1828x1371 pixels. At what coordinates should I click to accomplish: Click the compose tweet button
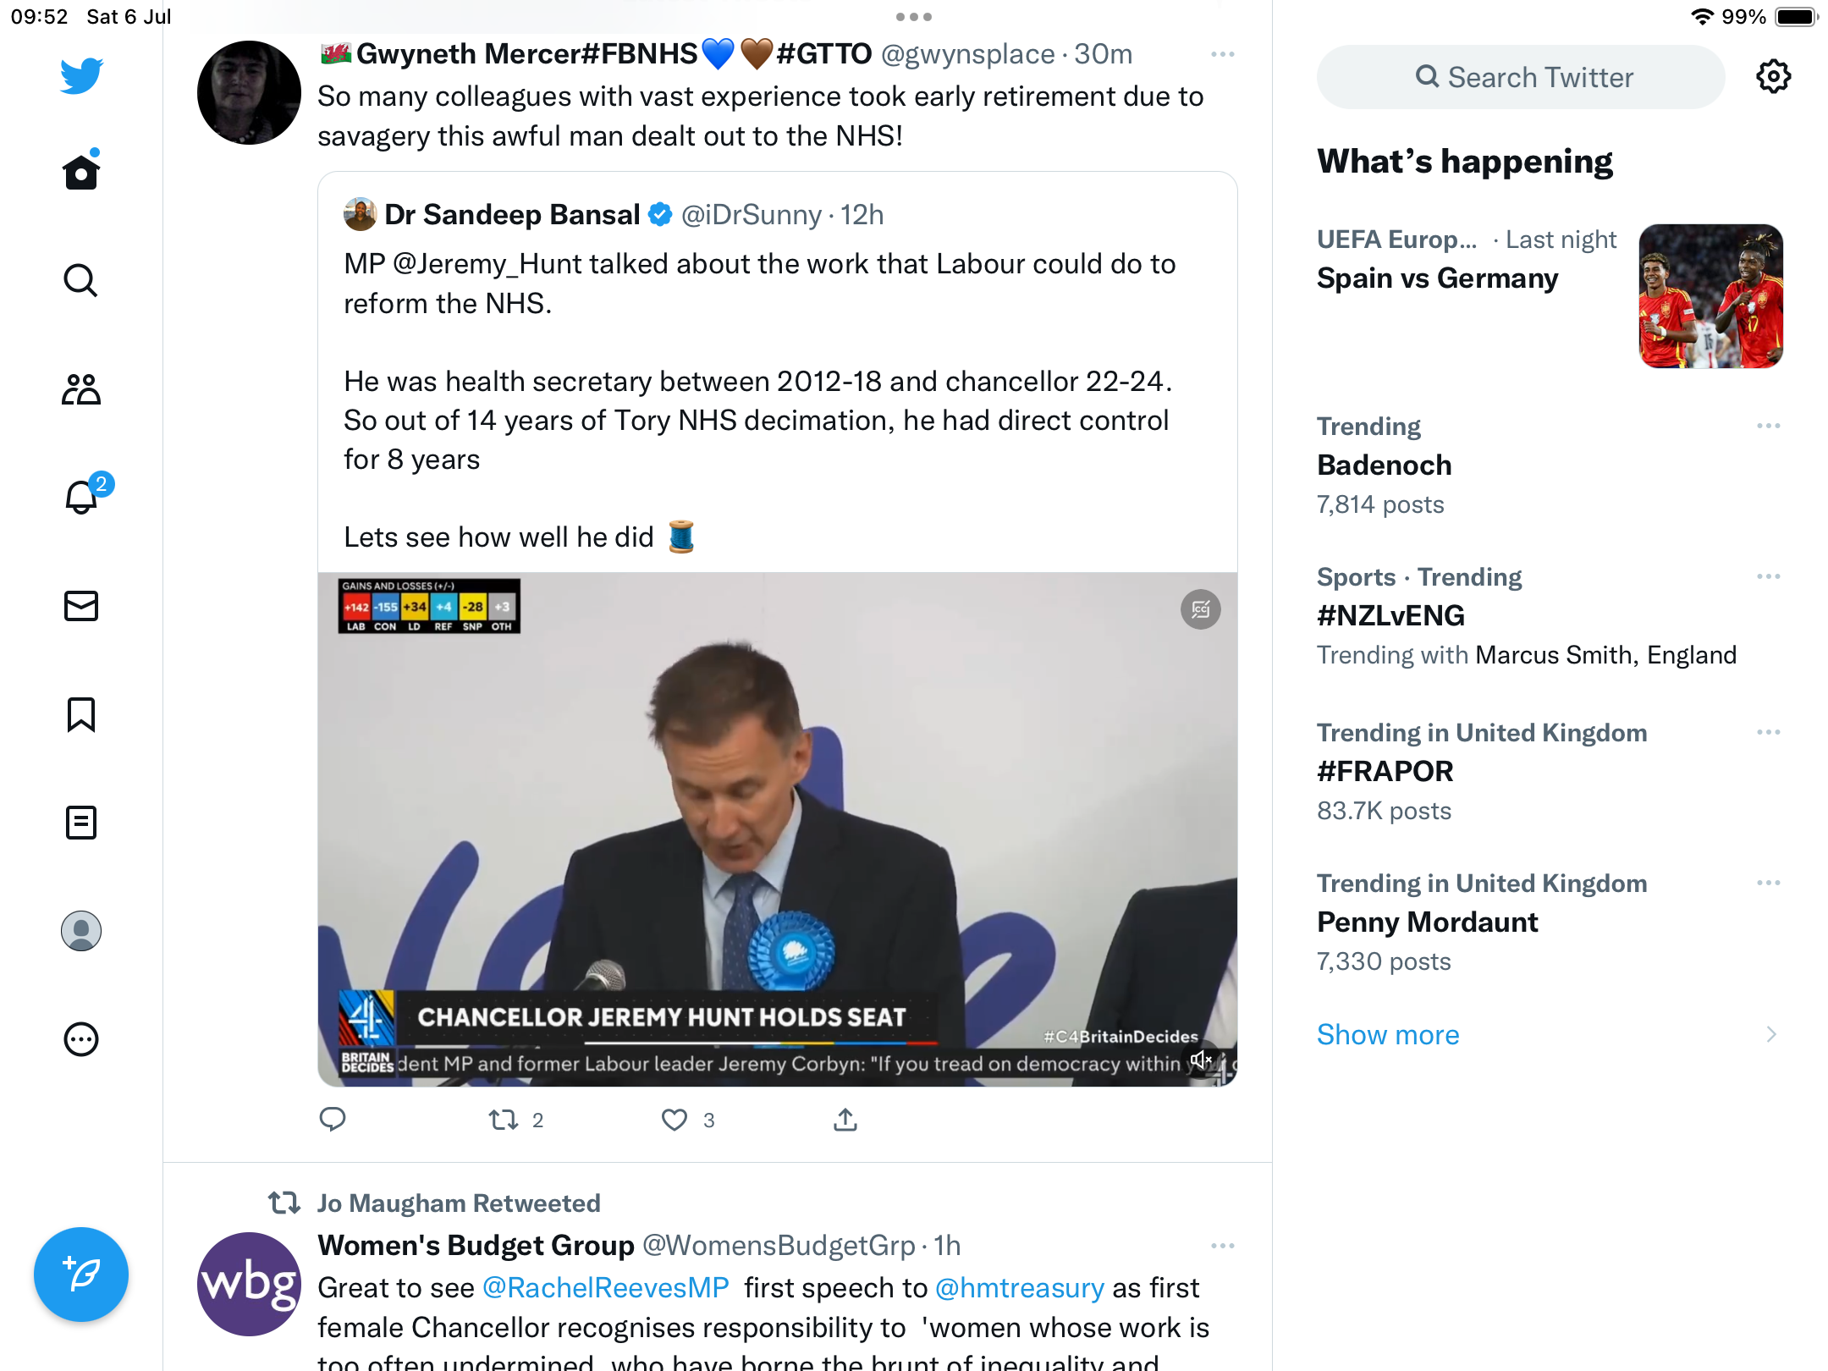(81, 1274)
